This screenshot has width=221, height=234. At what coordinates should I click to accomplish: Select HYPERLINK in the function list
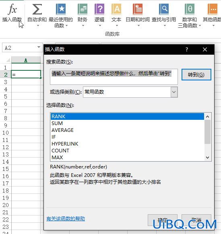coord(127,144)
